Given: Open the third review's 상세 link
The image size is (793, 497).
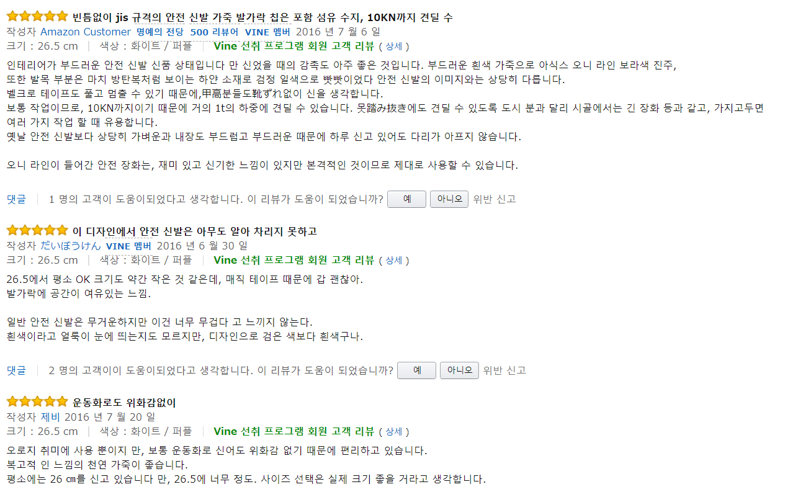Looking at the screenshot, I should pyautogui.click(x=394, y=432).
